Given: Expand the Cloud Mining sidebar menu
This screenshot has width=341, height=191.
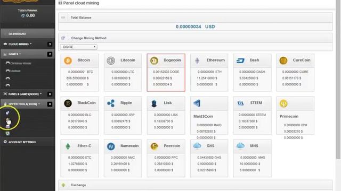Looking at the screenshot, I should (27, 44).
